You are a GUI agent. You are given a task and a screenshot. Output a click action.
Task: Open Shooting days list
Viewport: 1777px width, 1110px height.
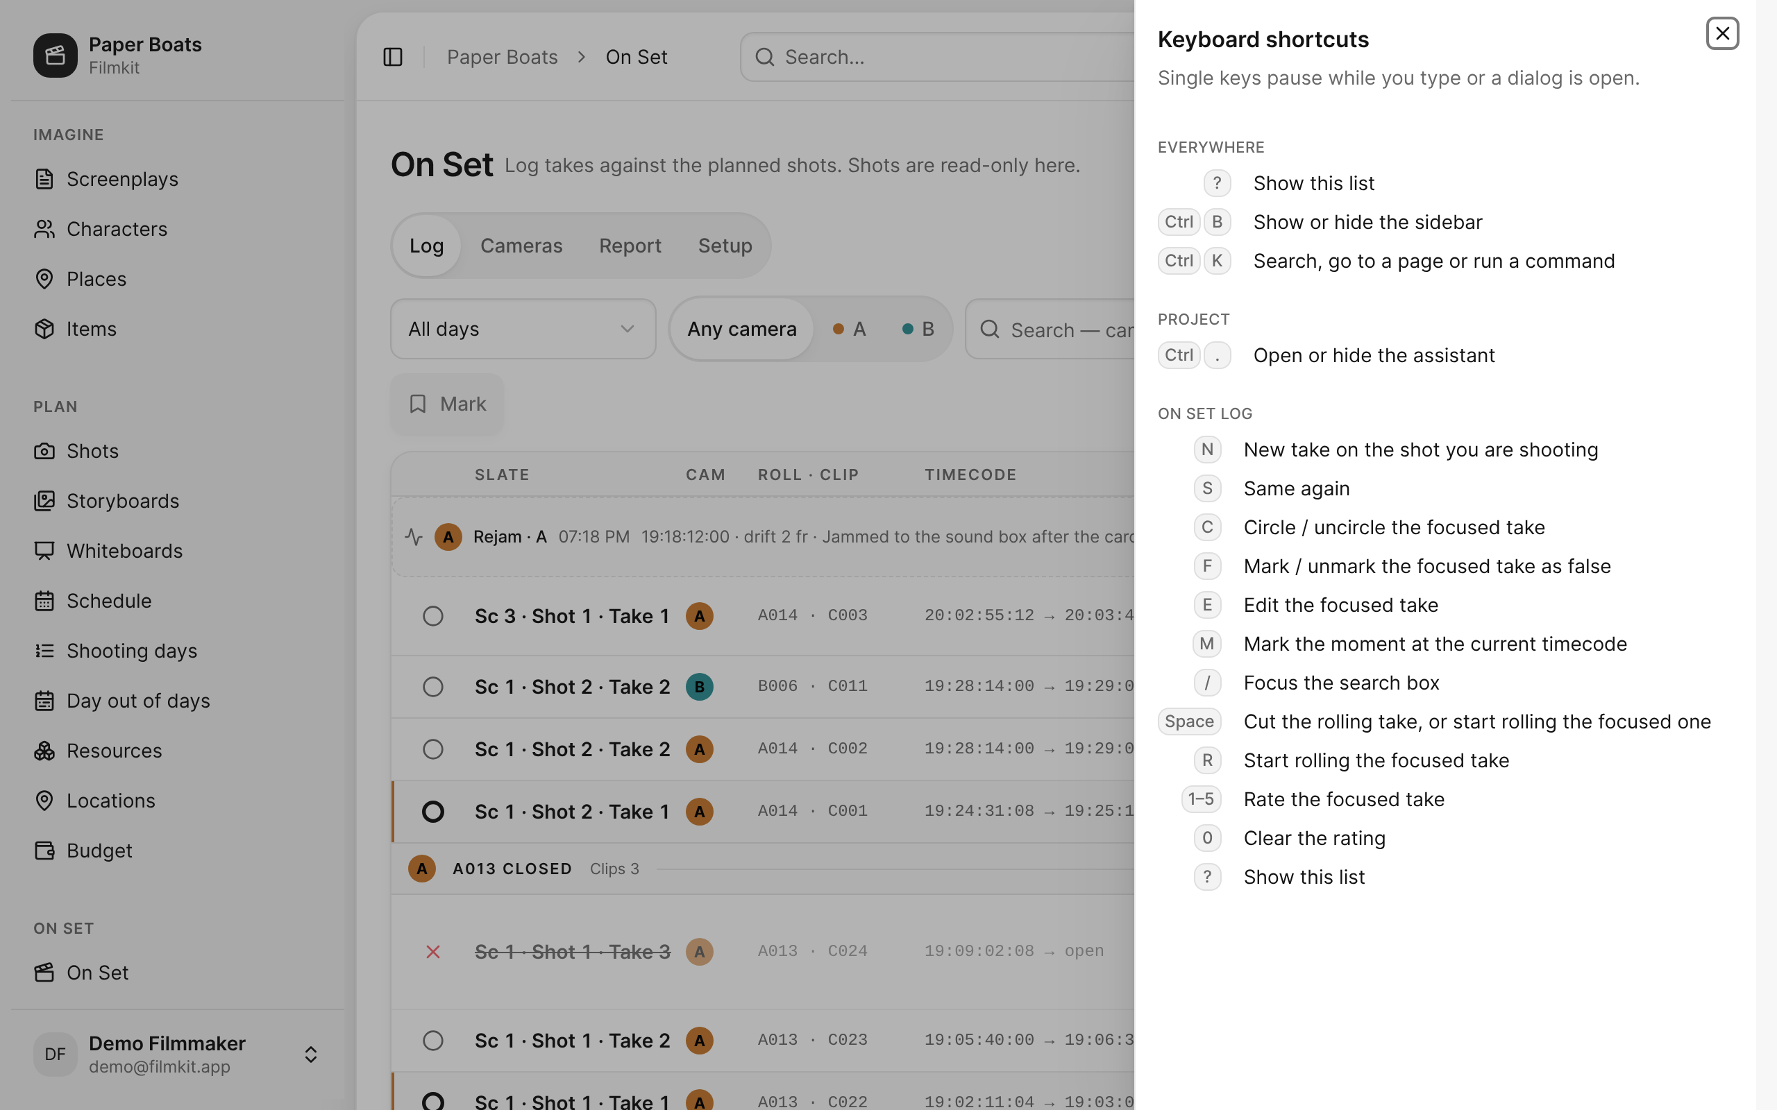(x=178, y=651)
